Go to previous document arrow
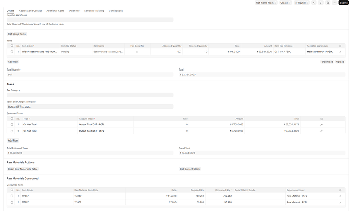Image resolution: width=351 pixels, height=211 pixels. point(314,3)
